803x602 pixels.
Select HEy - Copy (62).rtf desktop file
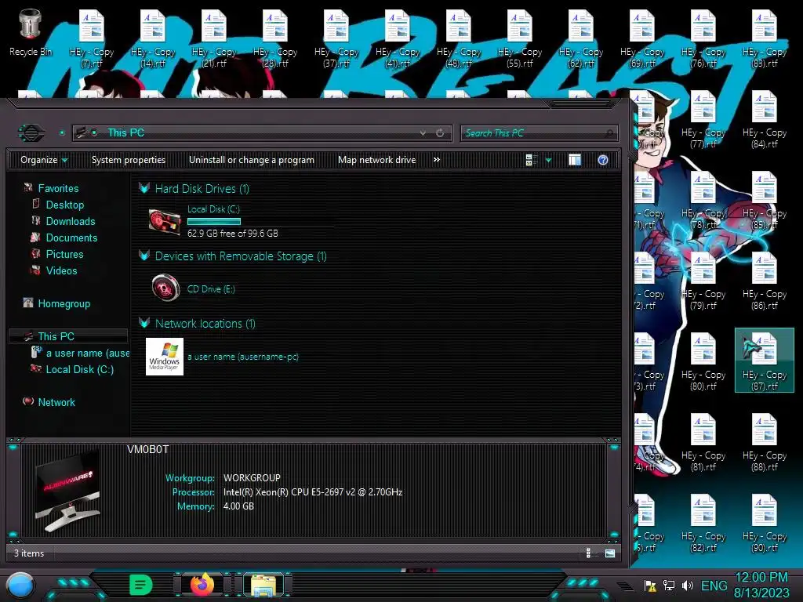(581, 40)
